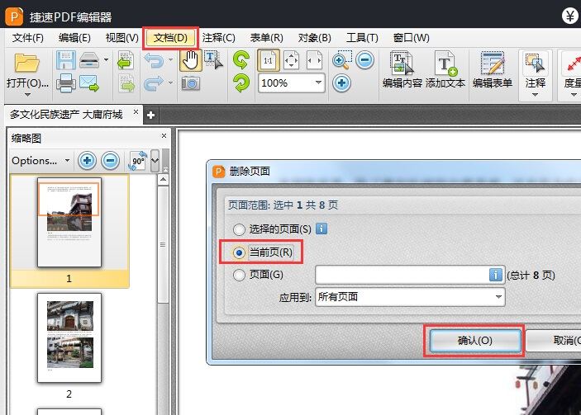Screen dimensions: 581x415
Task: Rotate page counterclockwise with upper green arrow
Action: pos(241,60)
